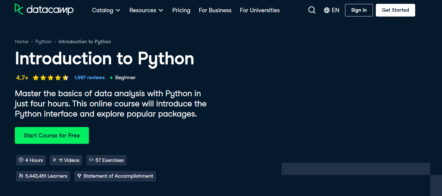Viewport: 442px width, 196px height.
Task: Go to Home in the breadcrumb
Action: coord(21,42)
